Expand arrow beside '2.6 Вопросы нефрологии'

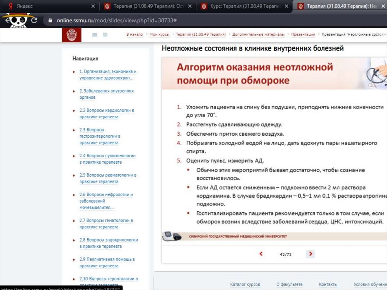tap(74, 195)
